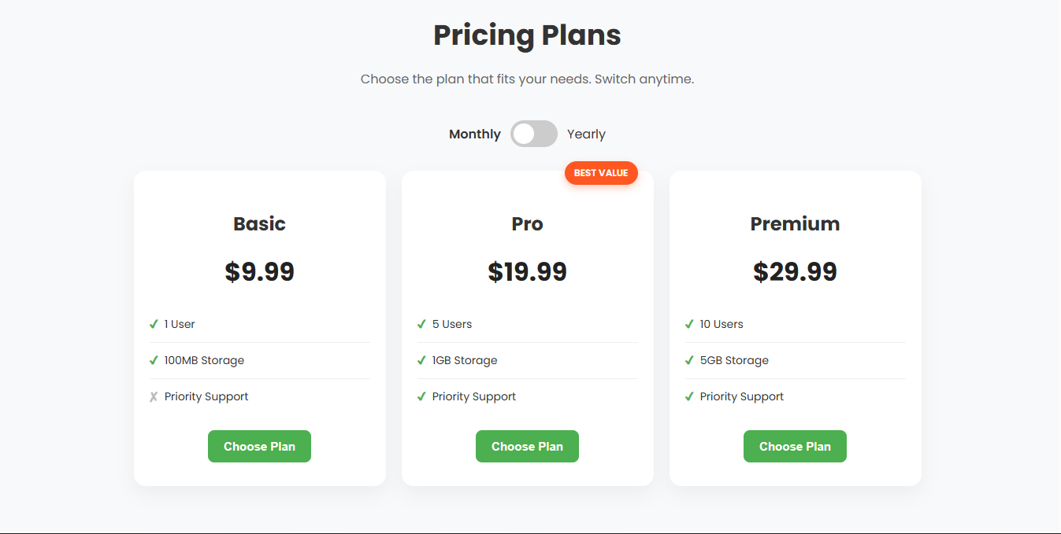Choose the Basic plan button

tap(259, 446)
